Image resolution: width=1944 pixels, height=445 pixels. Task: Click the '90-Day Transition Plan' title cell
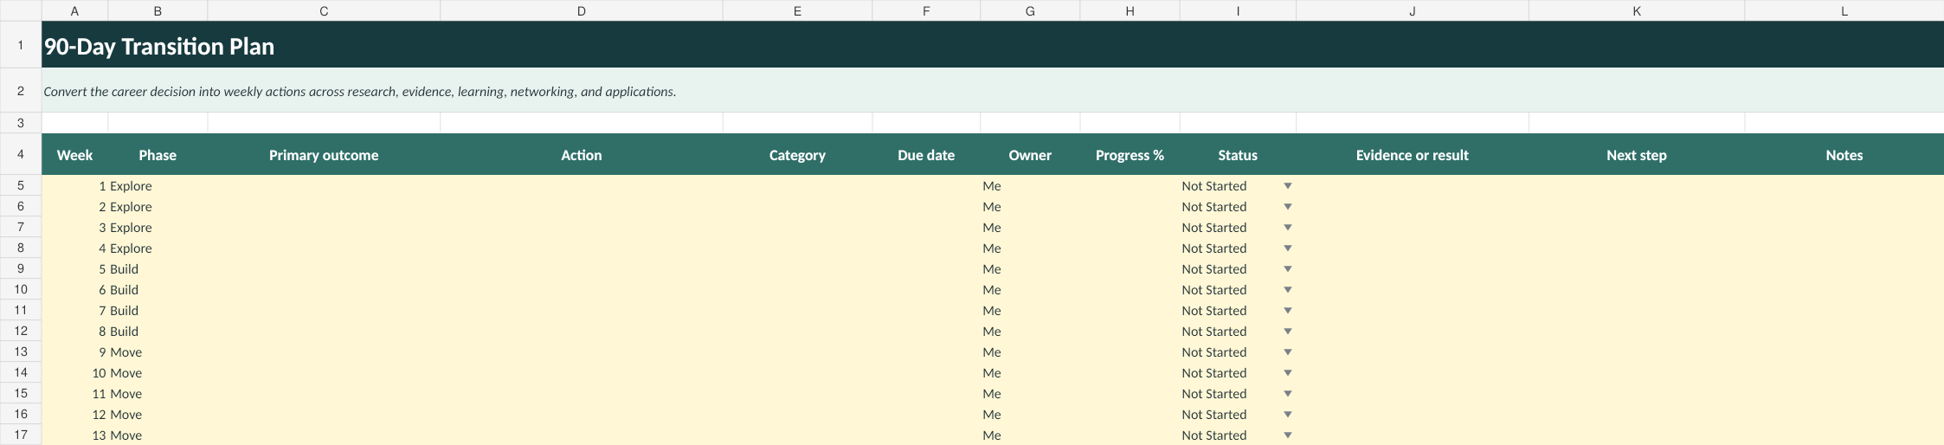[x=993, y=45]
